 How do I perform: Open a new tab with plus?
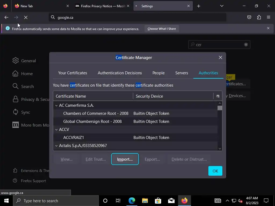198,6
